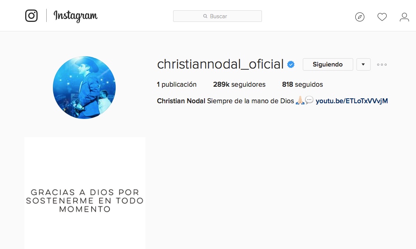Open the activity heart icon
416x249 pixels.
click(382, 17)
